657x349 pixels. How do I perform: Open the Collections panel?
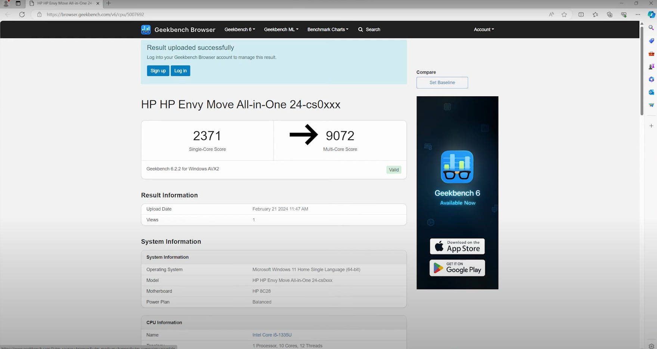click(x=610, y=15)
